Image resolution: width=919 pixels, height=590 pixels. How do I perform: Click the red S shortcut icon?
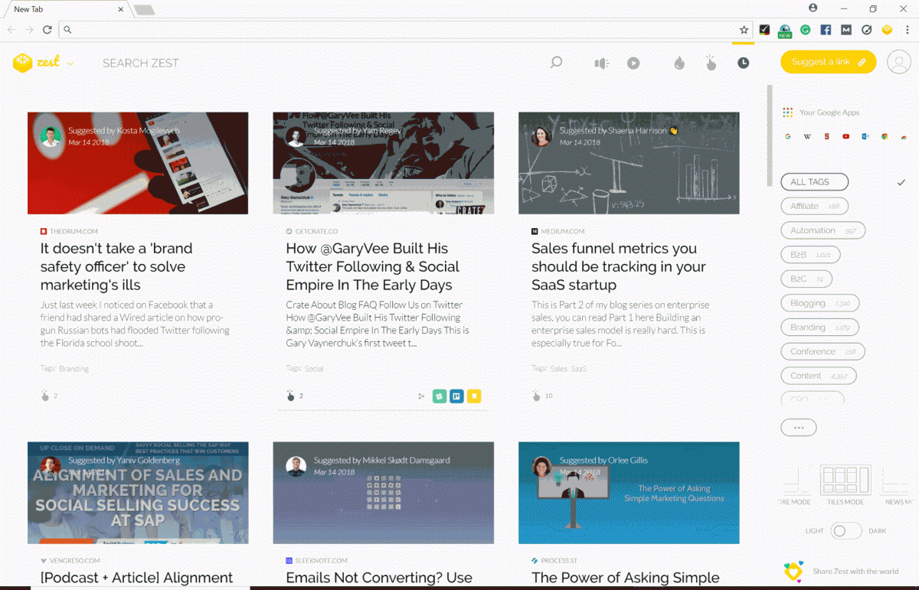pyautogui.click(x=827, y=136)
